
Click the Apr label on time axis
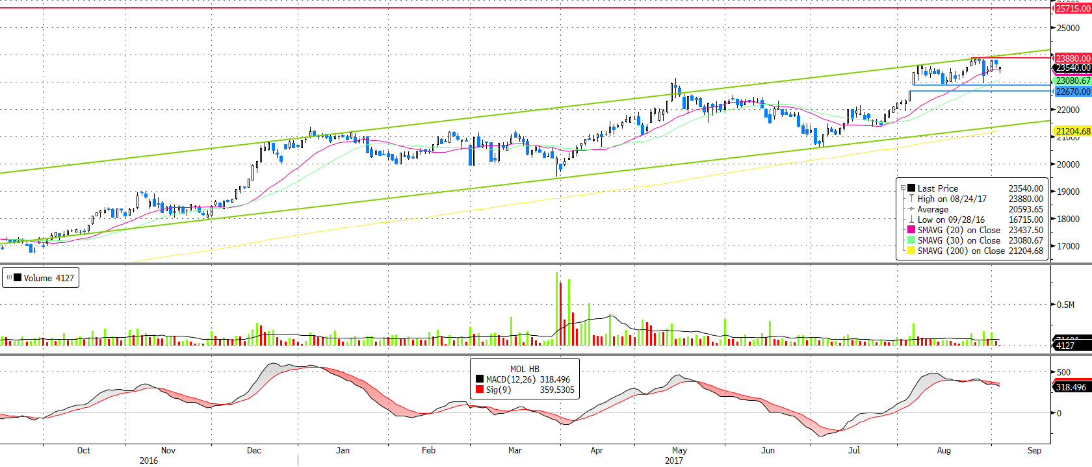[x=597, y=450]
